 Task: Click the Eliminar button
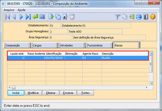point(51,93)
